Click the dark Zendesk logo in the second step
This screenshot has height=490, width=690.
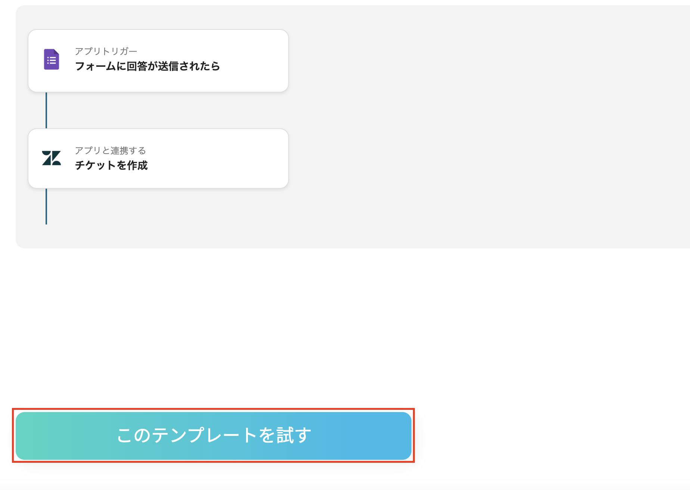click(52, 158)
